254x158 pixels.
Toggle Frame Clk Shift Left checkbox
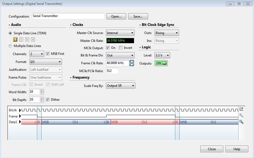(48, 85)
